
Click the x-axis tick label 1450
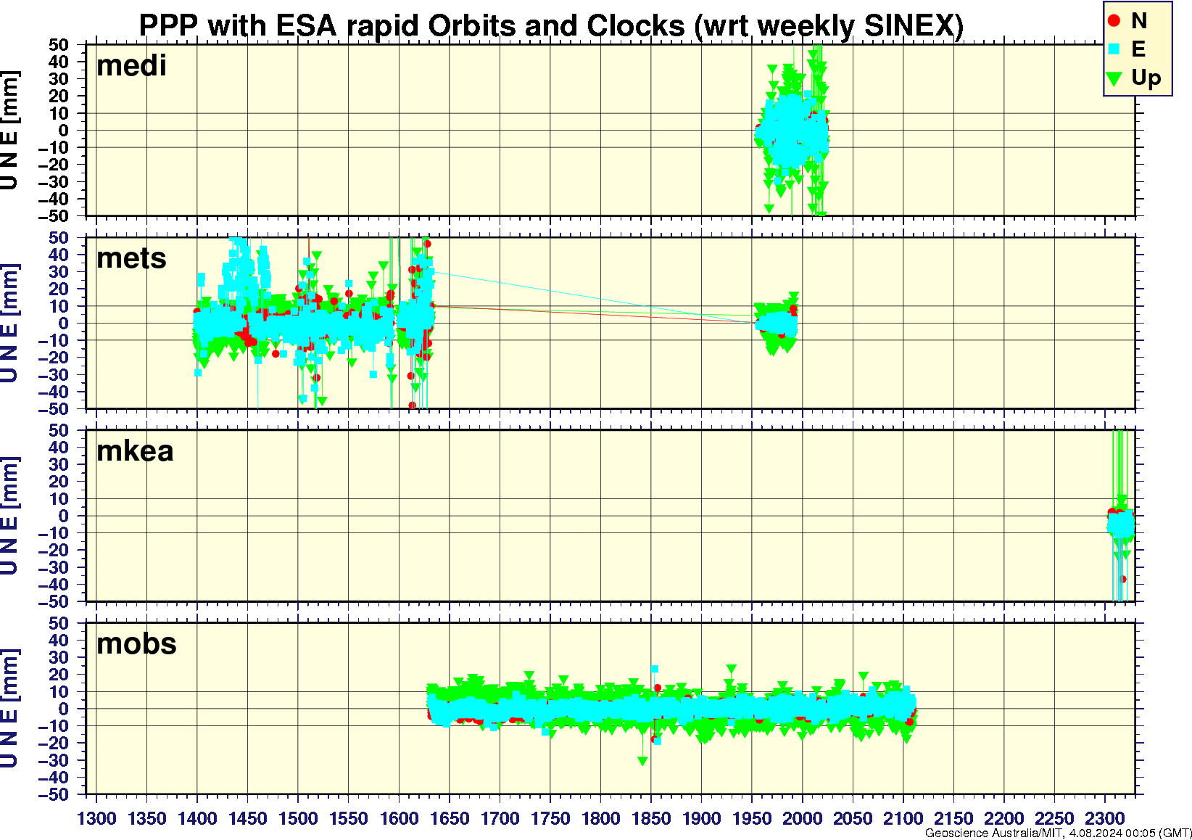tap(248, 819)
